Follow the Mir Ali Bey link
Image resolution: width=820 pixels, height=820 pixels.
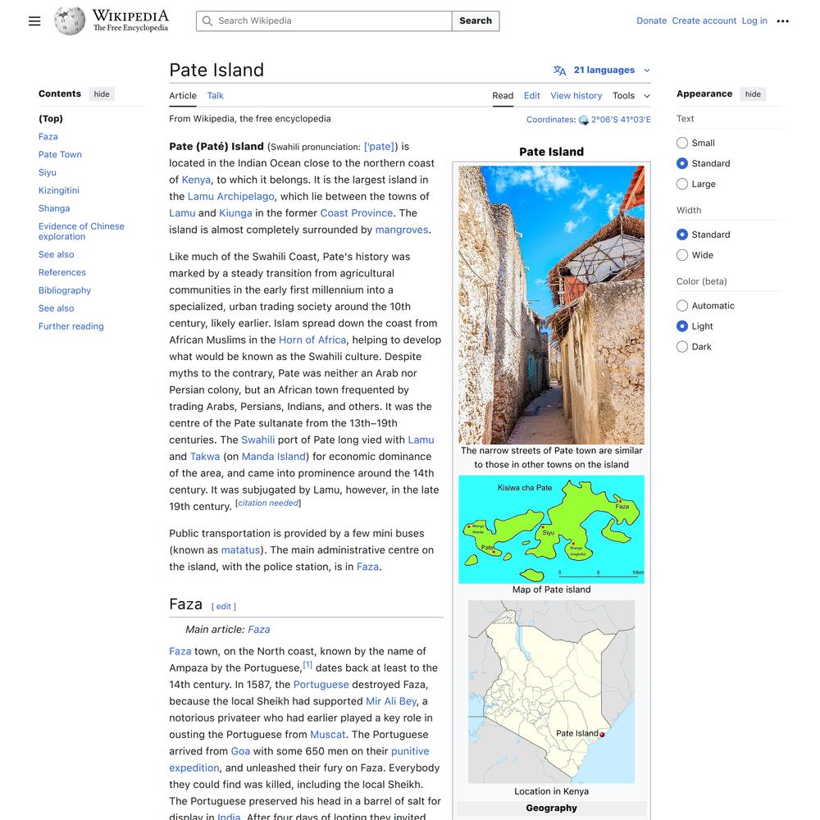pos(391,701)
